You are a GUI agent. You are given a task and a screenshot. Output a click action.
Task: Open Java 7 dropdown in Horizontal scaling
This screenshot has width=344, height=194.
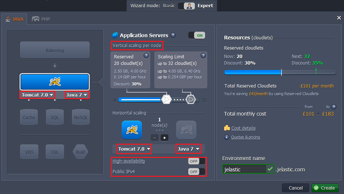click(x=189, y=149)
